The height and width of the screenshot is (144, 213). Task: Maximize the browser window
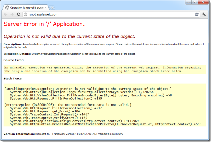[194, 2]
